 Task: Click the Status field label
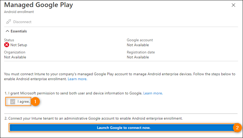(9, 40)
